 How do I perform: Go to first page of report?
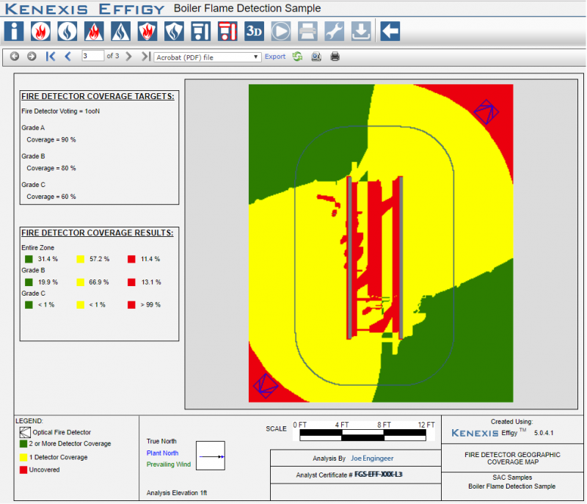(51, 56)
